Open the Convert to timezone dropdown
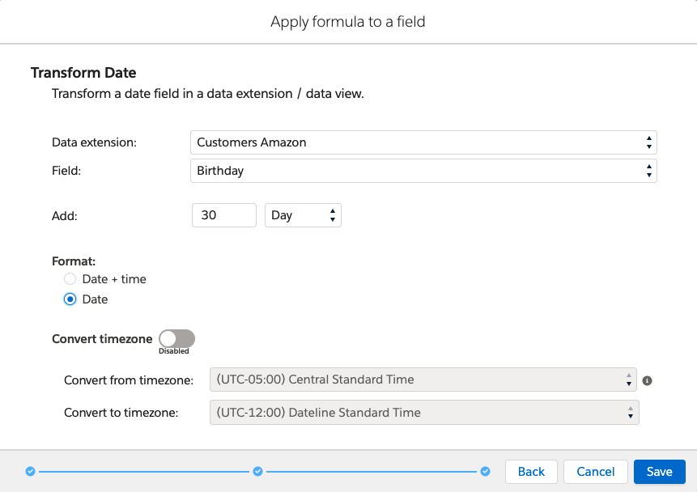This screenshot has width=697, height=492. coord(424,413)
